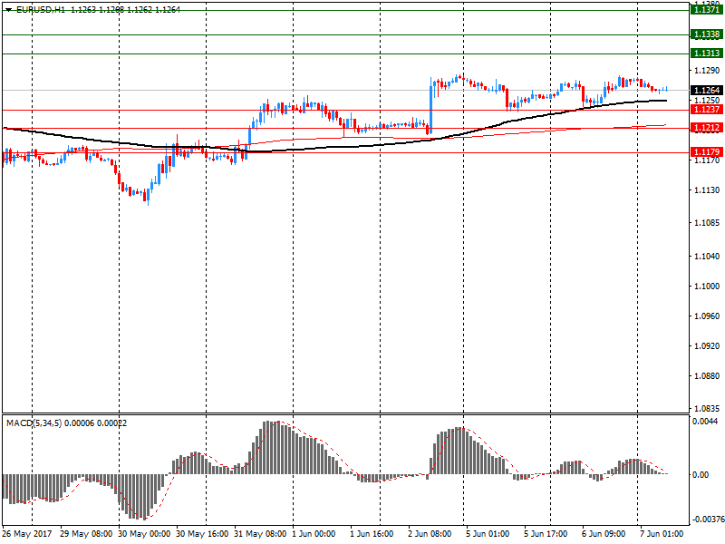Click the 0.00 MACD zero level value
Image resolution: width=725 pixels, height=544 pixels.
(x=701, y=475)
